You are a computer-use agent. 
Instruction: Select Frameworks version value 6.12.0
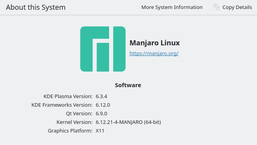(x=103, y=105)
